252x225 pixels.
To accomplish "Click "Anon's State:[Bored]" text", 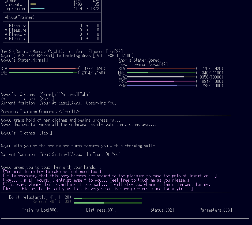I will [140, 60].
